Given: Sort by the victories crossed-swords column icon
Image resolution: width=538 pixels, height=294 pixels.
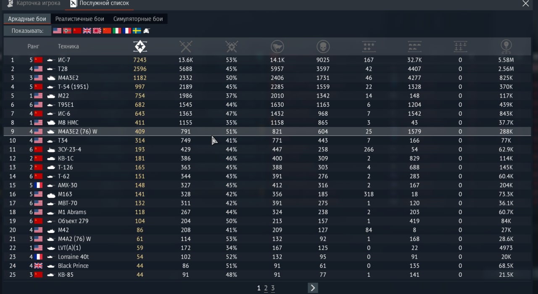Looking at the screenshot, I should (x=185, y=46).
